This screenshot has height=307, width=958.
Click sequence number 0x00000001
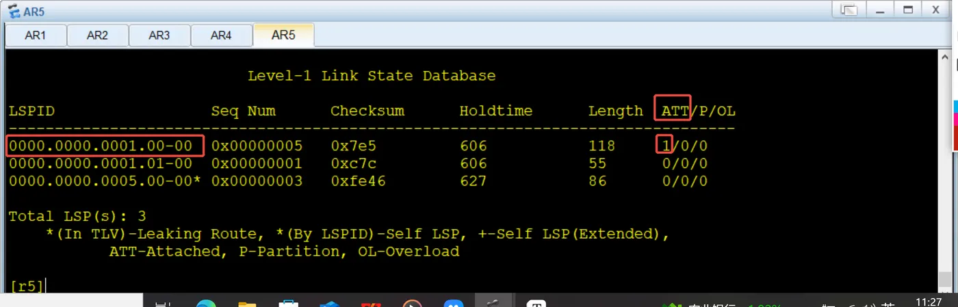tap(257, 163)
